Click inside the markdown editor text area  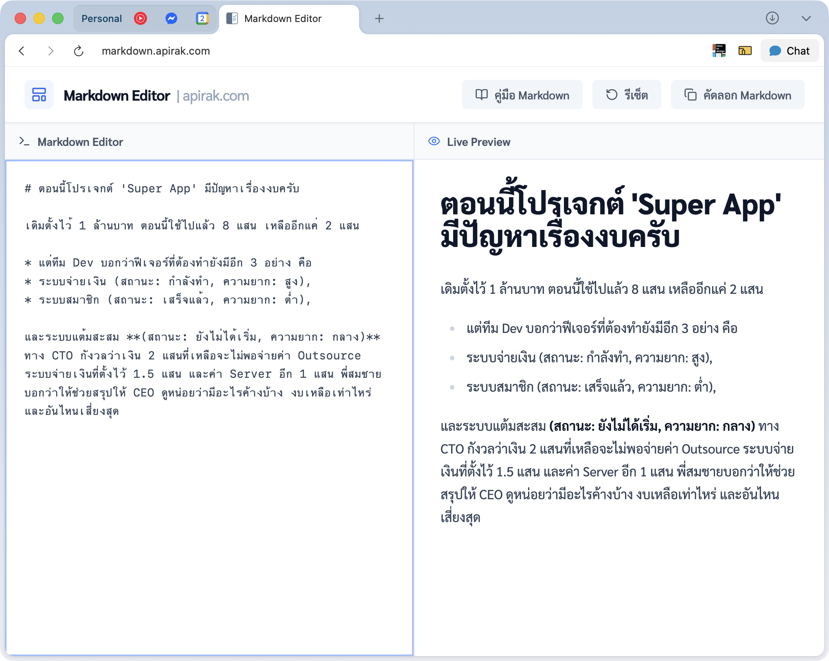pos(204,489)
